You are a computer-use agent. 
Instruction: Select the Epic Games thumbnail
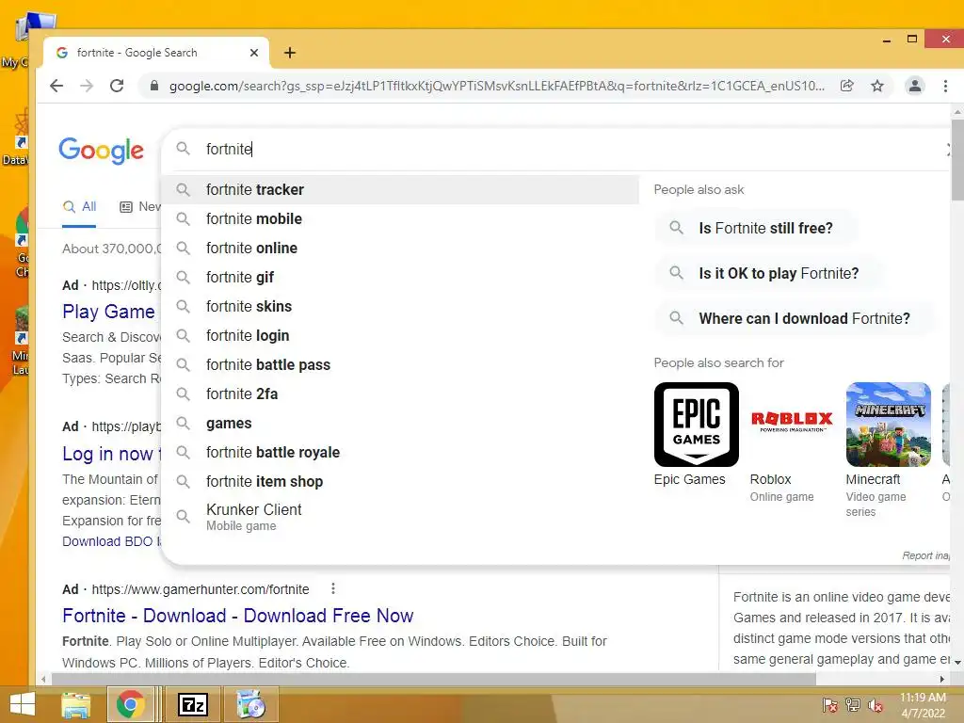[x=697, y=425]
